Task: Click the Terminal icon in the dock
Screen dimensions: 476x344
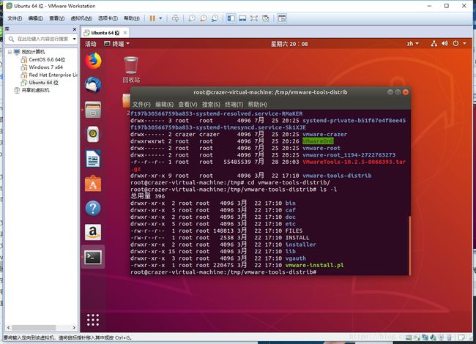Action: (x=93, y=257)
